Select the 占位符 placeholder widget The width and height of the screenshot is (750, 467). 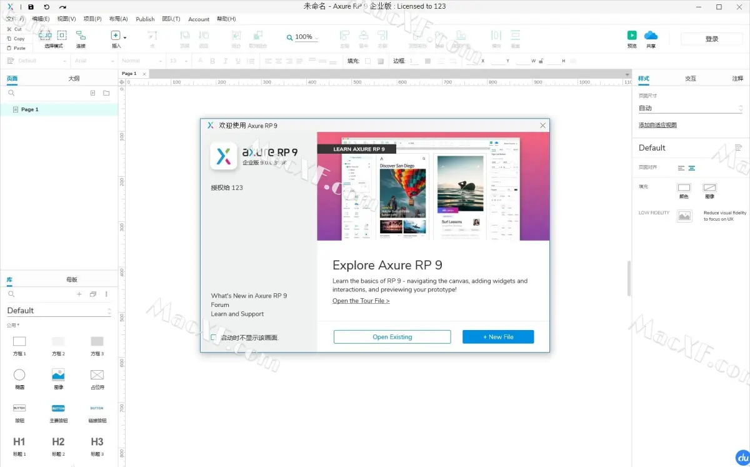[97, 375]
